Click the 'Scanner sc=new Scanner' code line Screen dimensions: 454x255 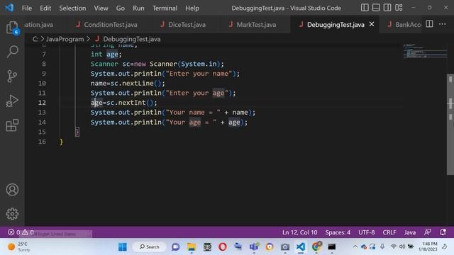pos(157,64)
